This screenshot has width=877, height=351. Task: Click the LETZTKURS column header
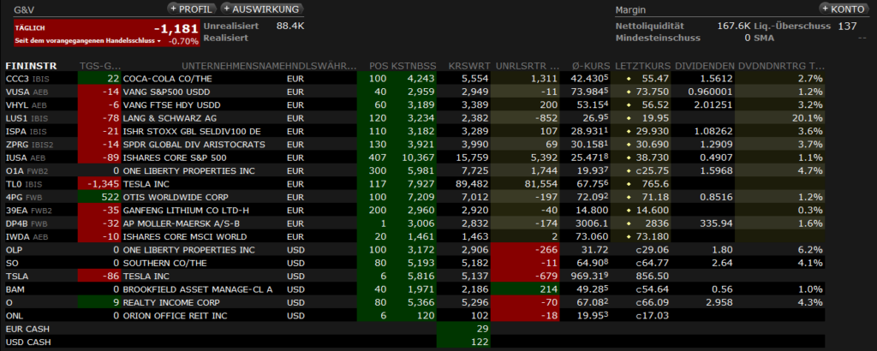(x=642, y=65)
